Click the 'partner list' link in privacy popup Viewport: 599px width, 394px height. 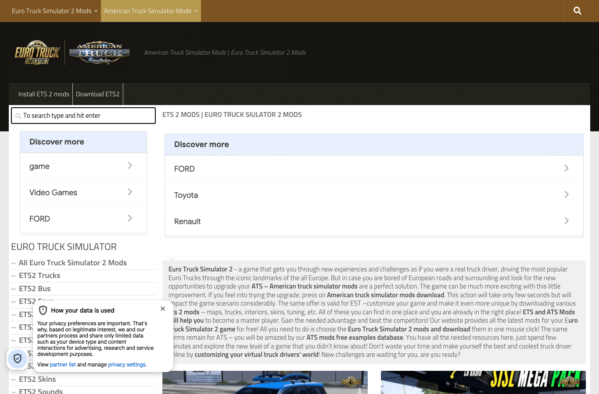[63, 365]
